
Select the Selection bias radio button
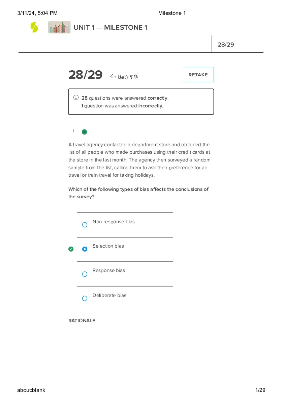pyautogui.click(x=85, y=249)
